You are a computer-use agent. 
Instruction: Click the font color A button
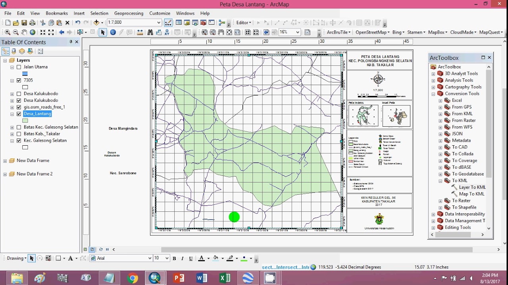pos(201,258)
